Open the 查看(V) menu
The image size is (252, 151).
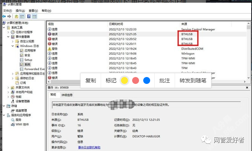tap(33, 11)
